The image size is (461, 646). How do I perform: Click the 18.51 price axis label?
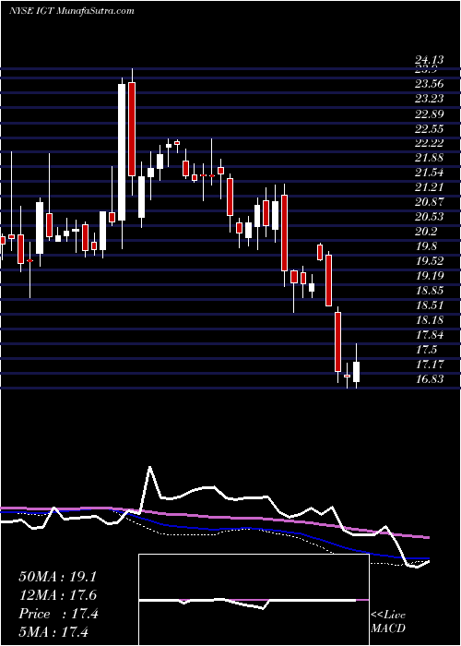pyautogui.click(x=430, y=305)
